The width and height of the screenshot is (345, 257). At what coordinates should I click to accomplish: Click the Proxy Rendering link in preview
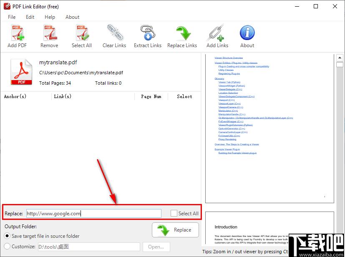[227, 139]
